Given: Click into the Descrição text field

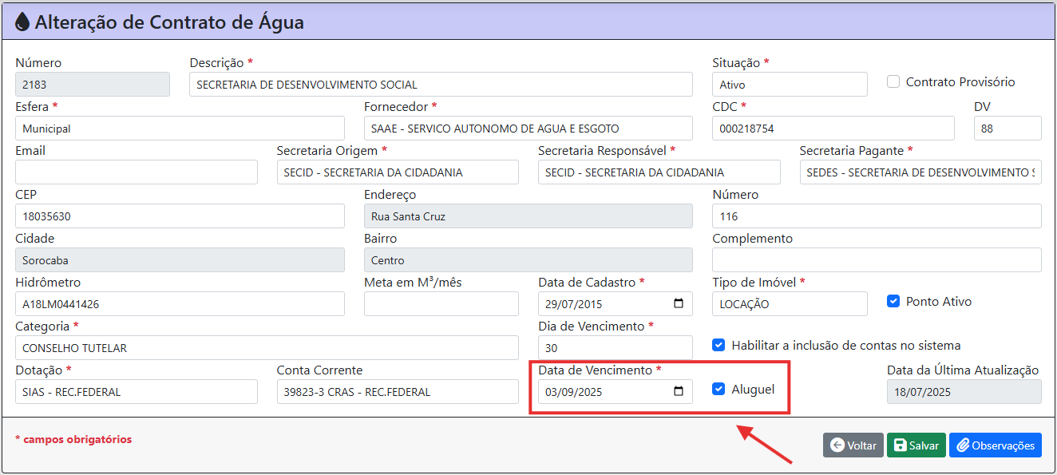Looking at the screenshot, I should (x=441, y=85).
